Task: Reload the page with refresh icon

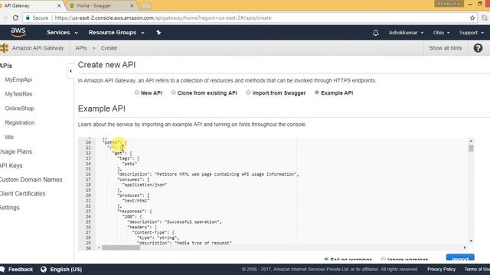Action: (15, 18)
